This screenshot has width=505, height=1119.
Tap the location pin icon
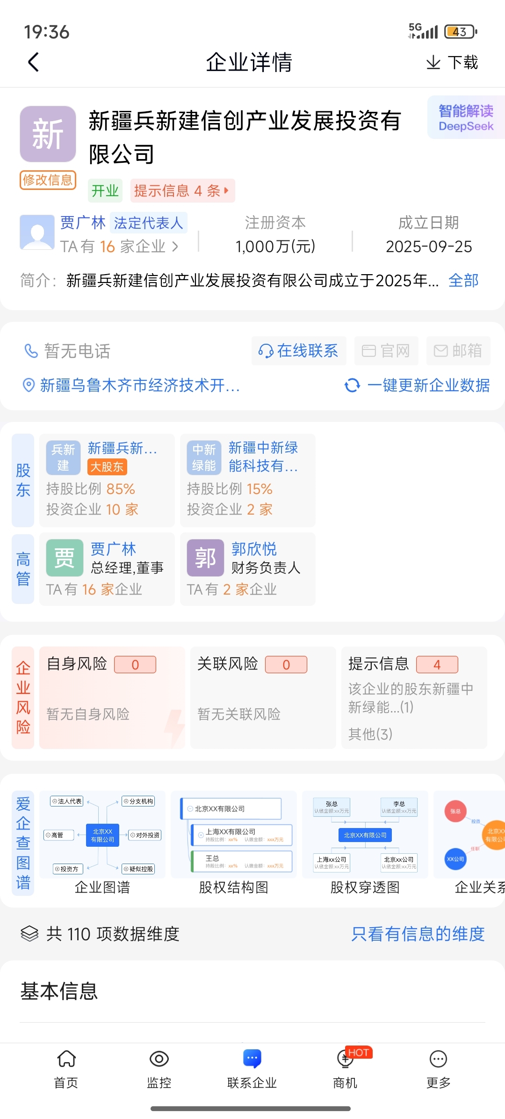[29, 385]
